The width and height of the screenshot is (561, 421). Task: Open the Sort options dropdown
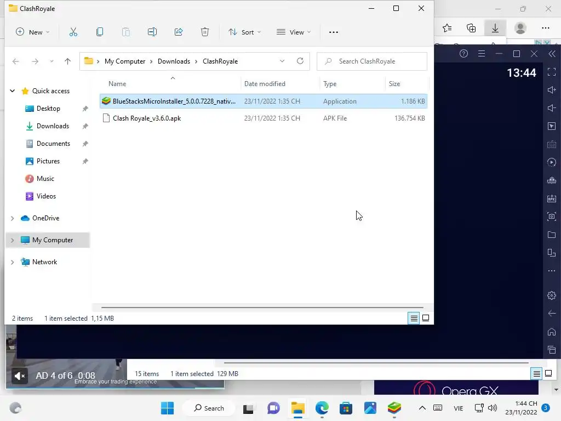[245, 32]
